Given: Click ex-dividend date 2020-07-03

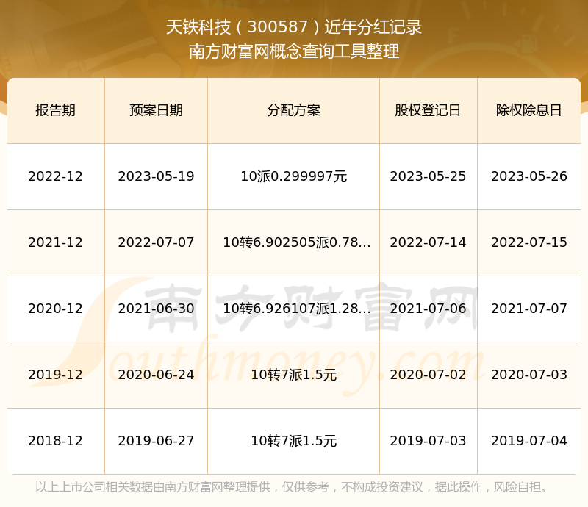Looking at the screenshot, I should point(528,374).
